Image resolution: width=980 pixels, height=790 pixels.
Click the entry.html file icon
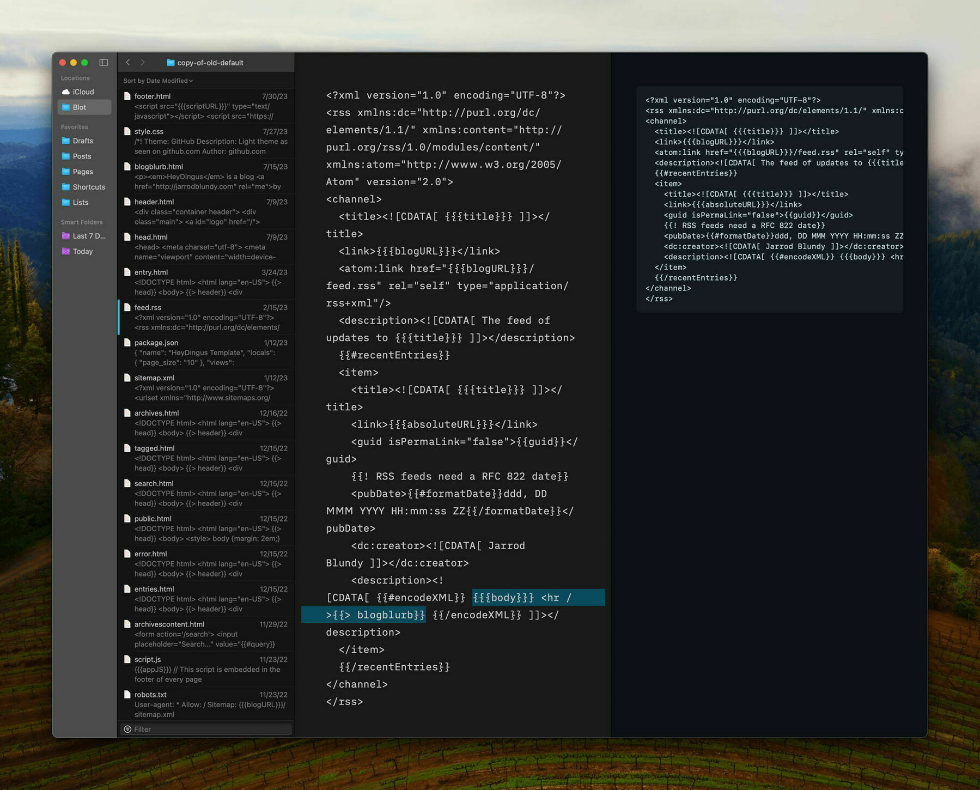pos(127,272)
